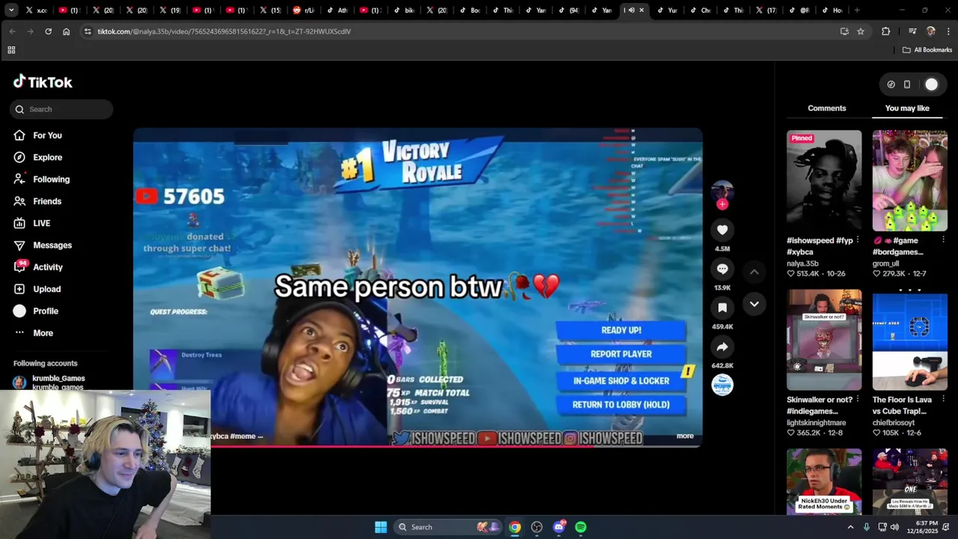
Task: Click the TikTok coin icon in the top pill
Action: [891, 85]
